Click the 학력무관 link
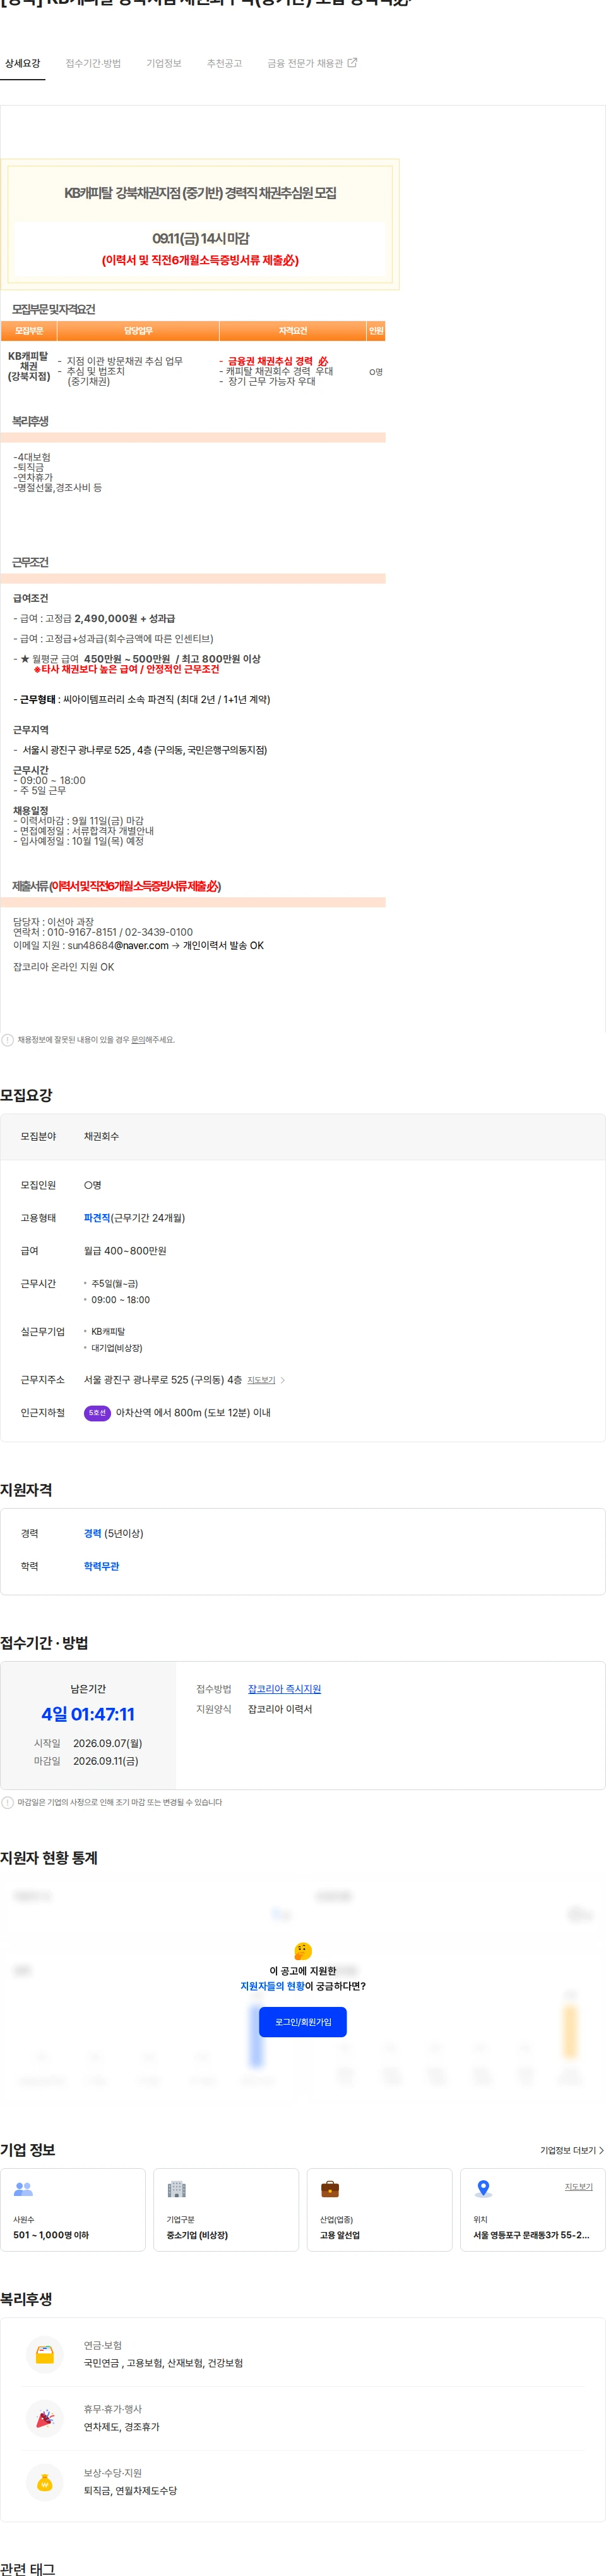This screenshot has width=606, height=2576. point(102,1566)
